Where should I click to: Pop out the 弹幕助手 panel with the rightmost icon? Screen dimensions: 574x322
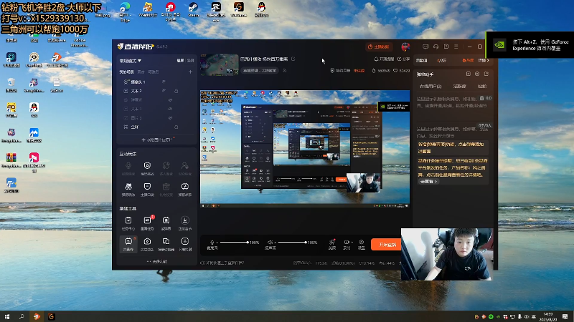click(486, 74)
